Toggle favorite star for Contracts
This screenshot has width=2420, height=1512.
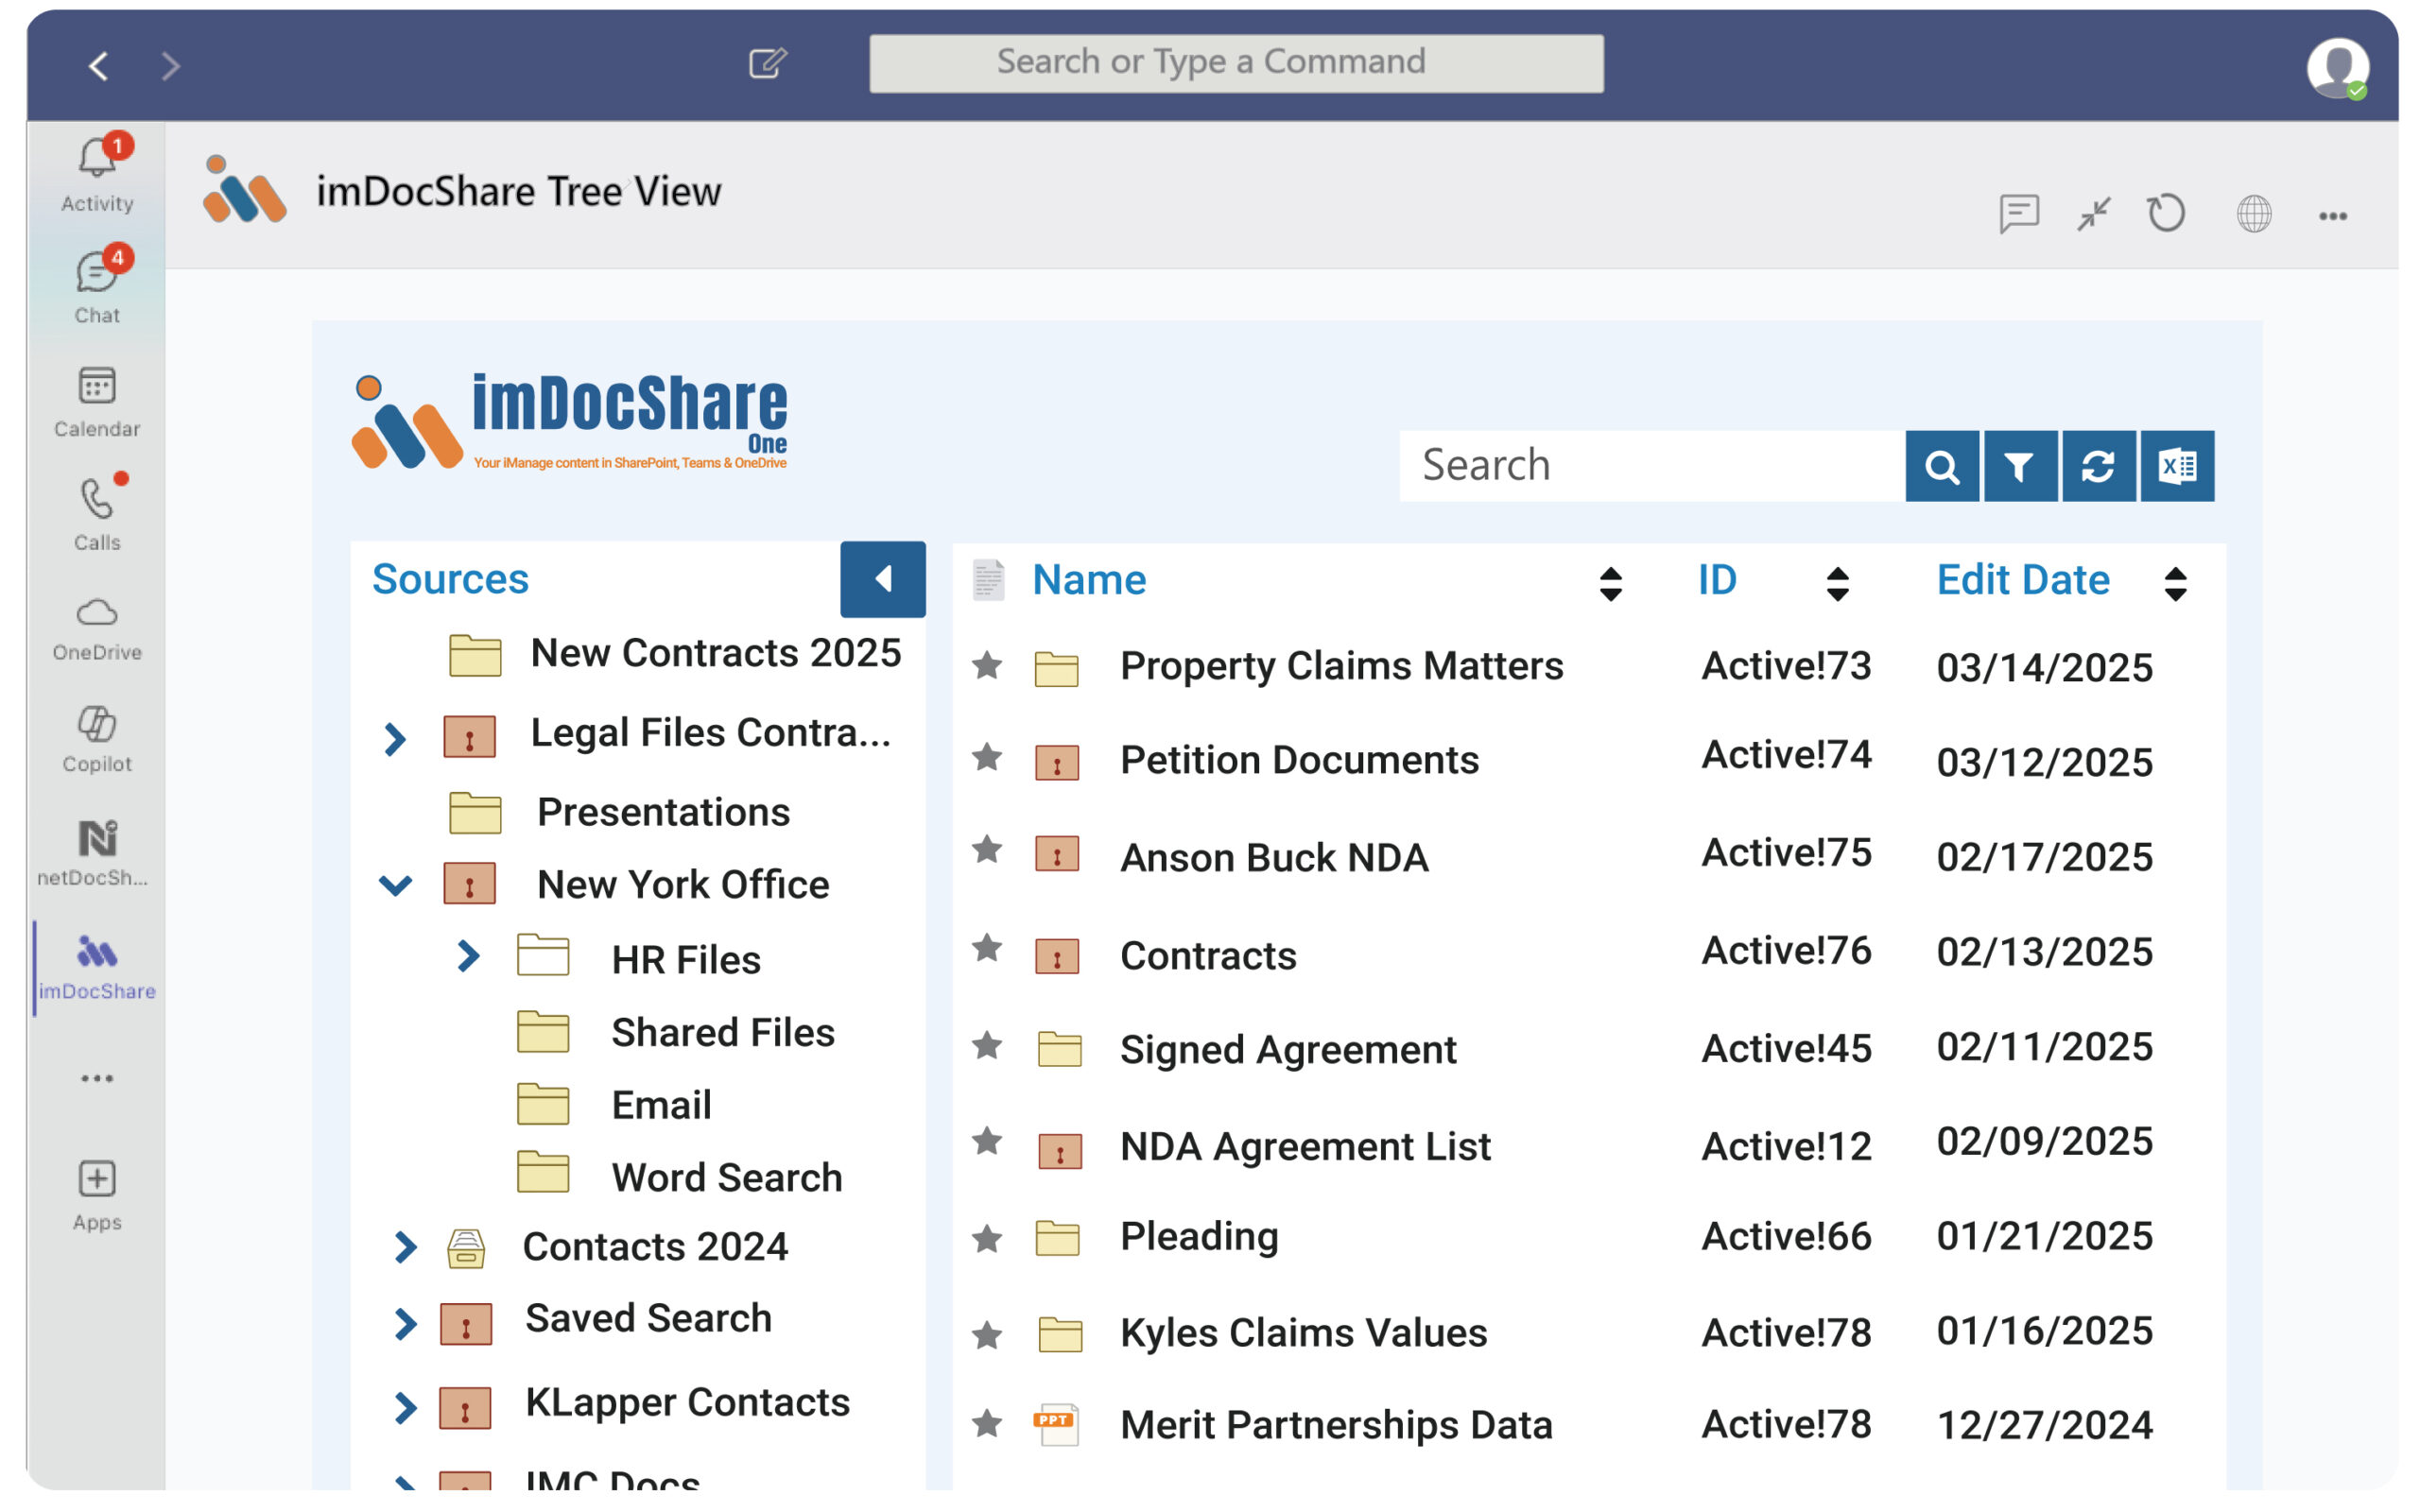[x=987, y=947]
